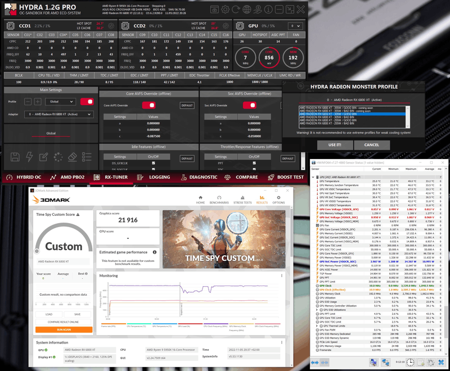Open the BOOST TEST tab
The image size is (450, 371).
coord(286,177)
